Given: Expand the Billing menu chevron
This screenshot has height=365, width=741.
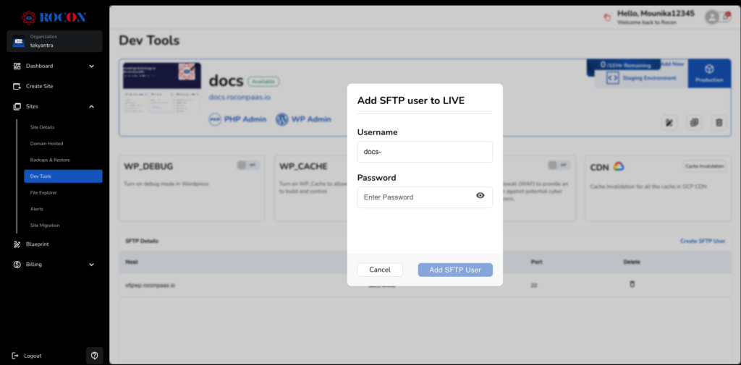Looking at the screenshot, I should 92,265.
